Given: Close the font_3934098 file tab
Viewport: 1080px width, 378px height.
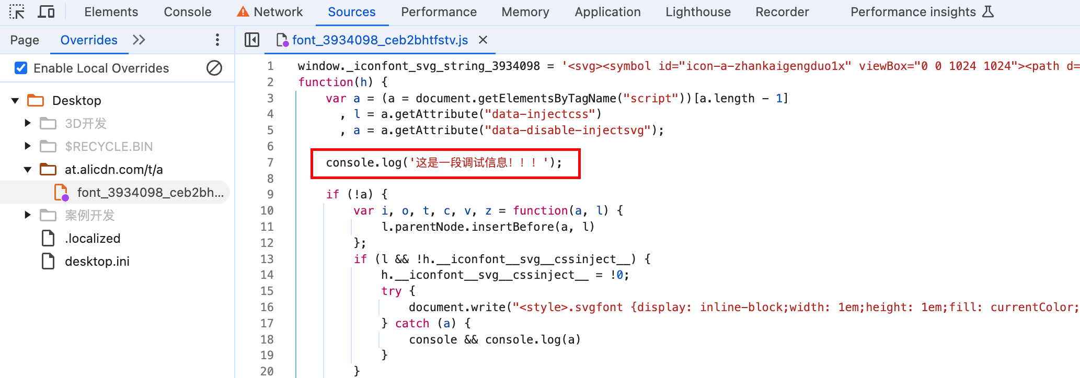Looking at the screenshot, I should coord(483,40).
